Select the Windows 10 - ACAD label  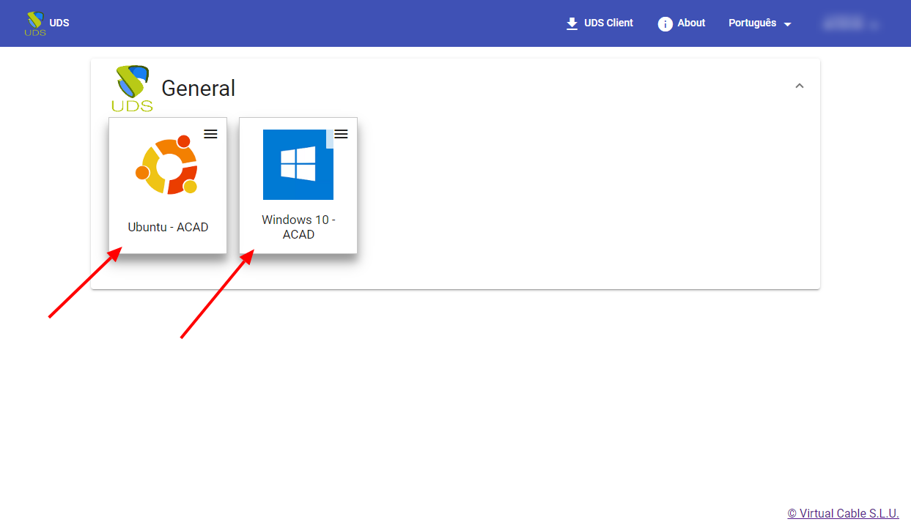(298, 227)
